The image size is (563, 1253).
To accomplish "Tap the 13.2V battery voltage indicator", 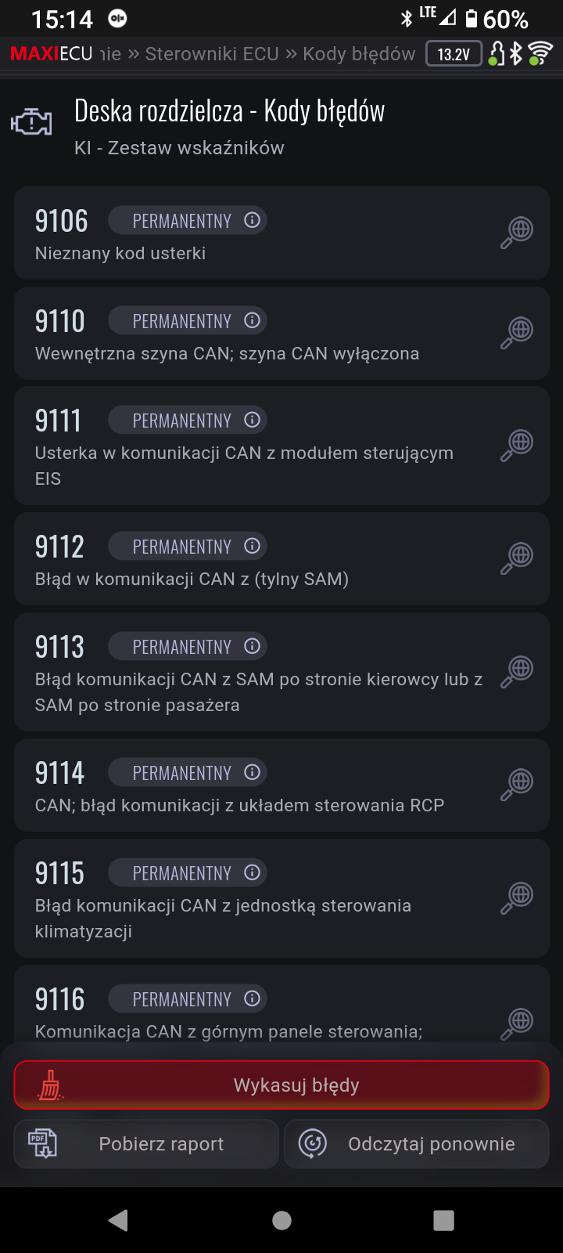I will click(x=454, y=54).
